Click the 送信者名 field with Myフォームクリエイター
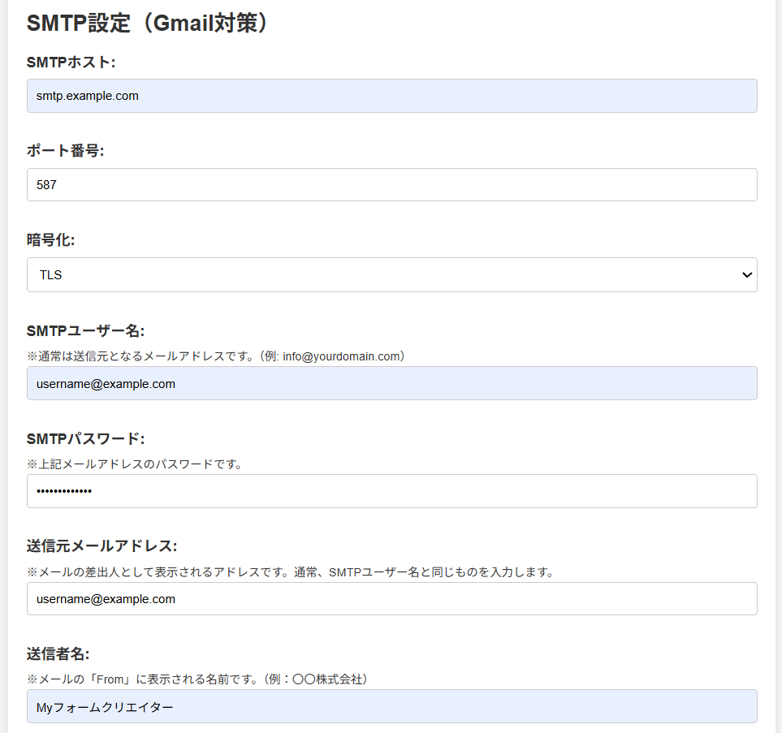 (x=391, y=706)
